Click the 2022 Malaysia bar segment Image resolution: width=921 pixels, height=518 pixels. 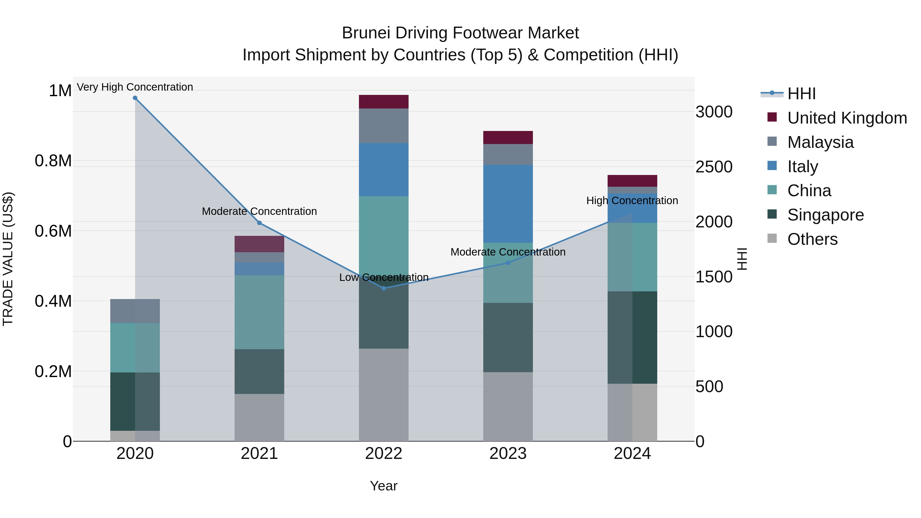[384, 126]
